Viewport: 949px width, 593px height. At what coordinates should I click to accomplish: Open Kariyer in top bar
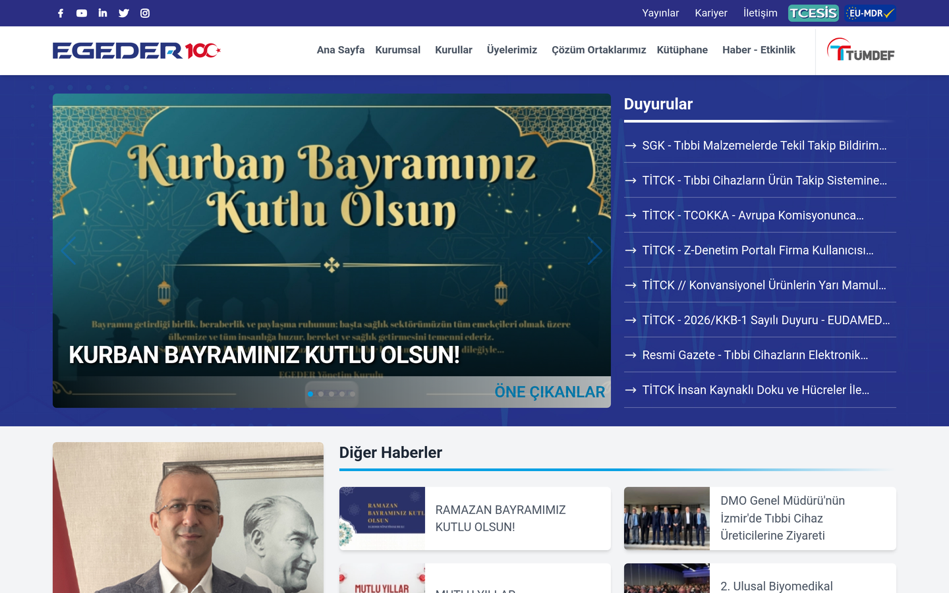(711, 13)
